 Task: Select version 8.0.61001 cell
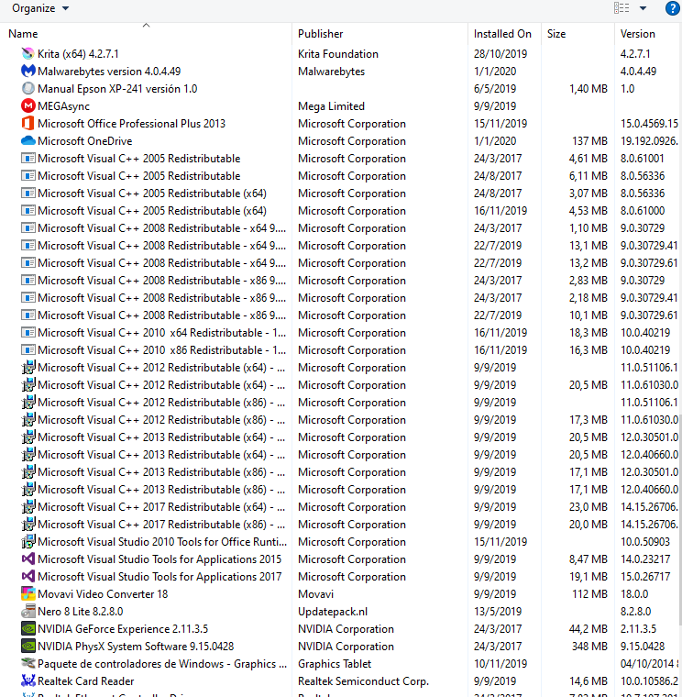(643, 159)
